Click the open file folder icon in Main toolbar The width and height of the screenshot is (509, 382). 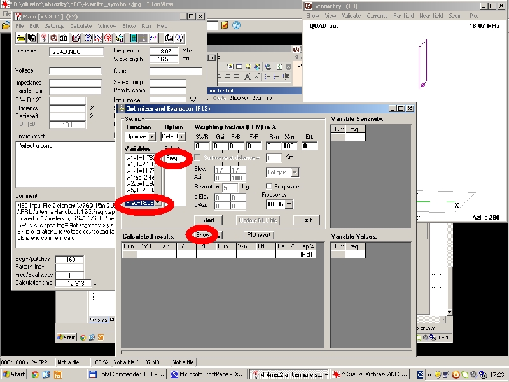tap(20, 38)
